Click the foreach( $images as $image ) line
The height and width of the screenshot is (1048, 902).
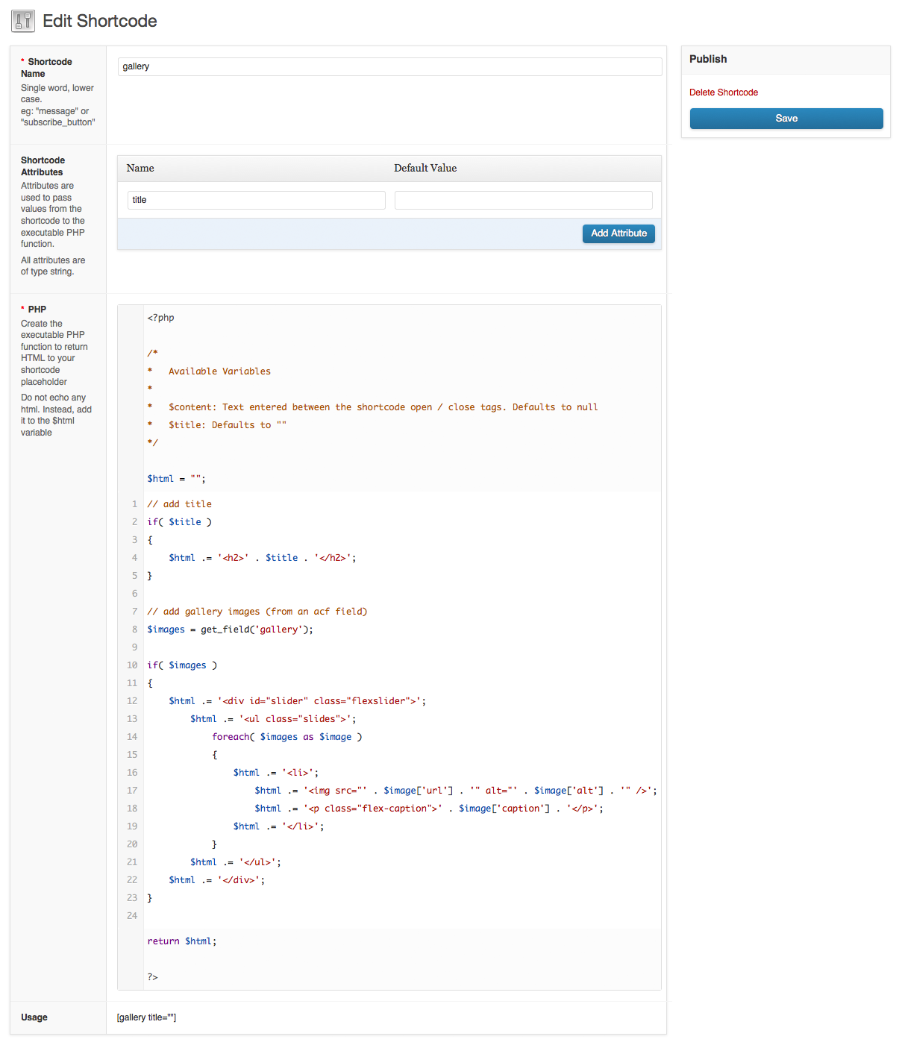tap(286, 737)
